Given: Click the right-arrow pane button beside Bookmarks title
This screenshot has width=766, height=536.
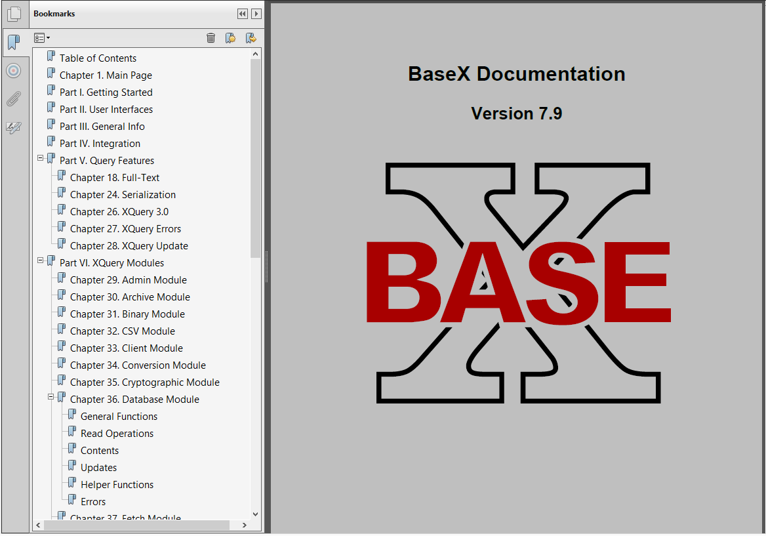Looking at the screenshot, I should point(256,14).
